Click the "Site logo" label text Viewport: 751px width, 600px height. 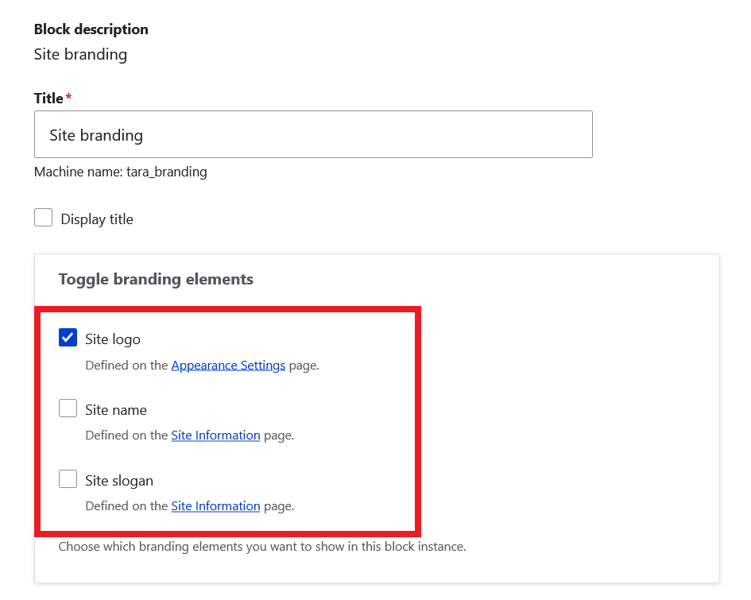[x=113, y=339]
